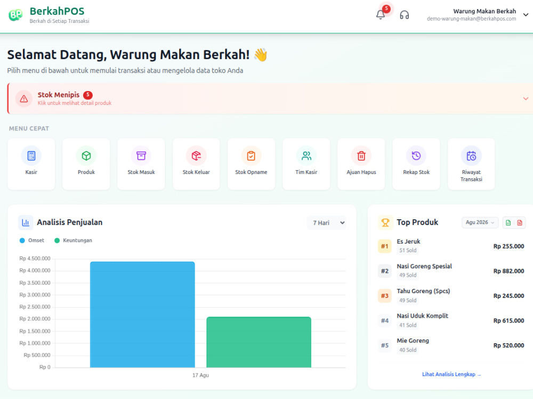Click the Top Produk trophy icon
Screen dimensions: 533x399
[x=385, y=222]
